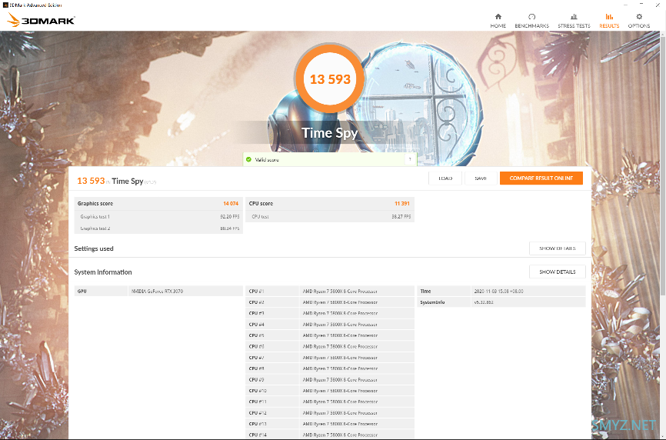Select the CPU test row
This screenshot has height=440, width=666.
(330, 217)
